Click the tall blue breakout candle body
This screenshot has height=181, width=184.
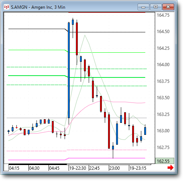tap(69, 70)
